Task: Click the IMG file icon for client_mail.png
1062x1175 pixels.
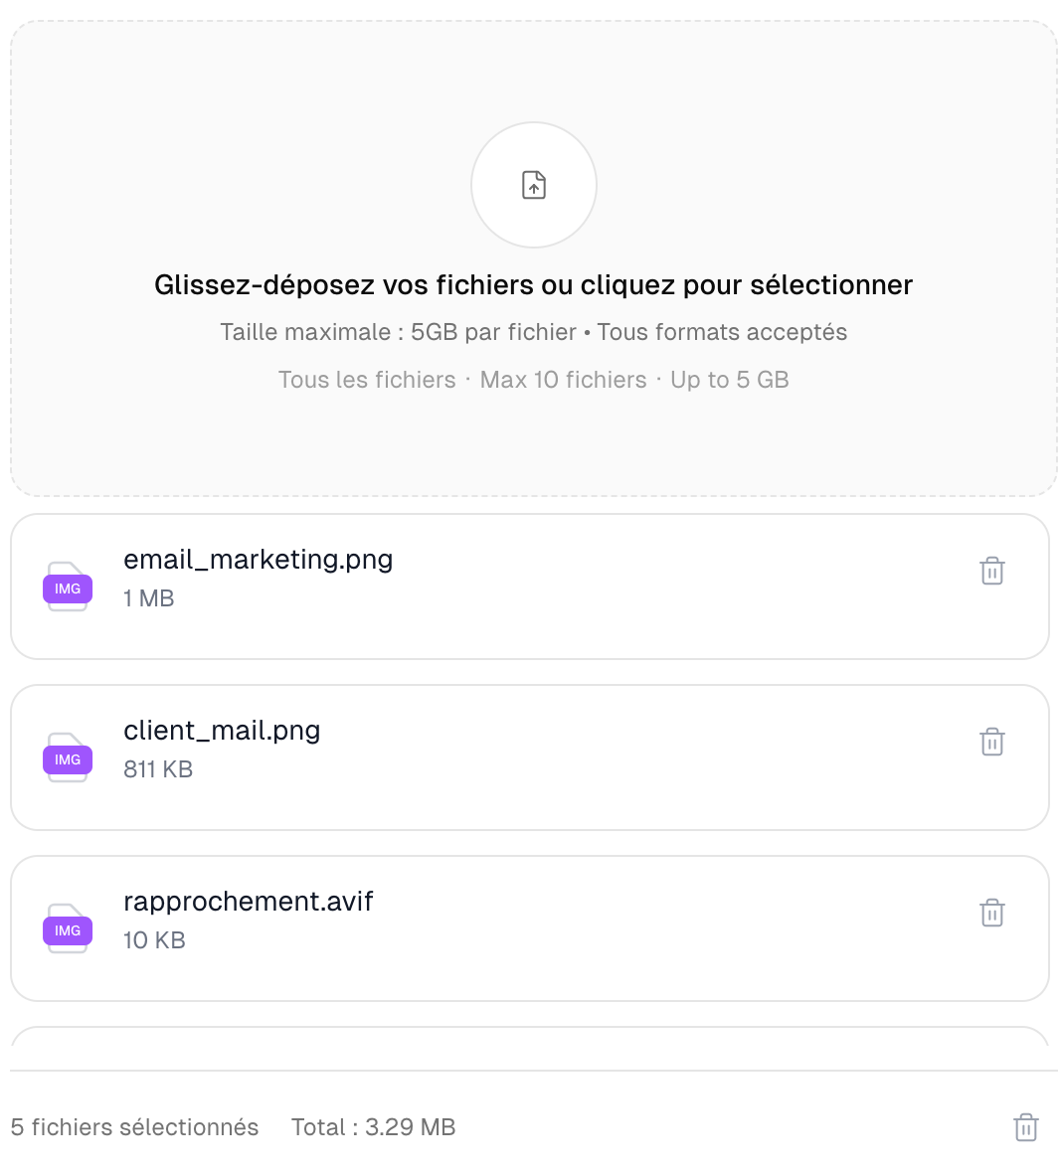Action: click(x=68, y=759)
